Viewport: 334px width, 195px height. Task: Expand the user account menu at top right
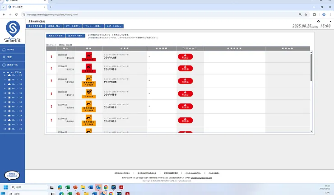pyautogui.click(x=319, y=21)
